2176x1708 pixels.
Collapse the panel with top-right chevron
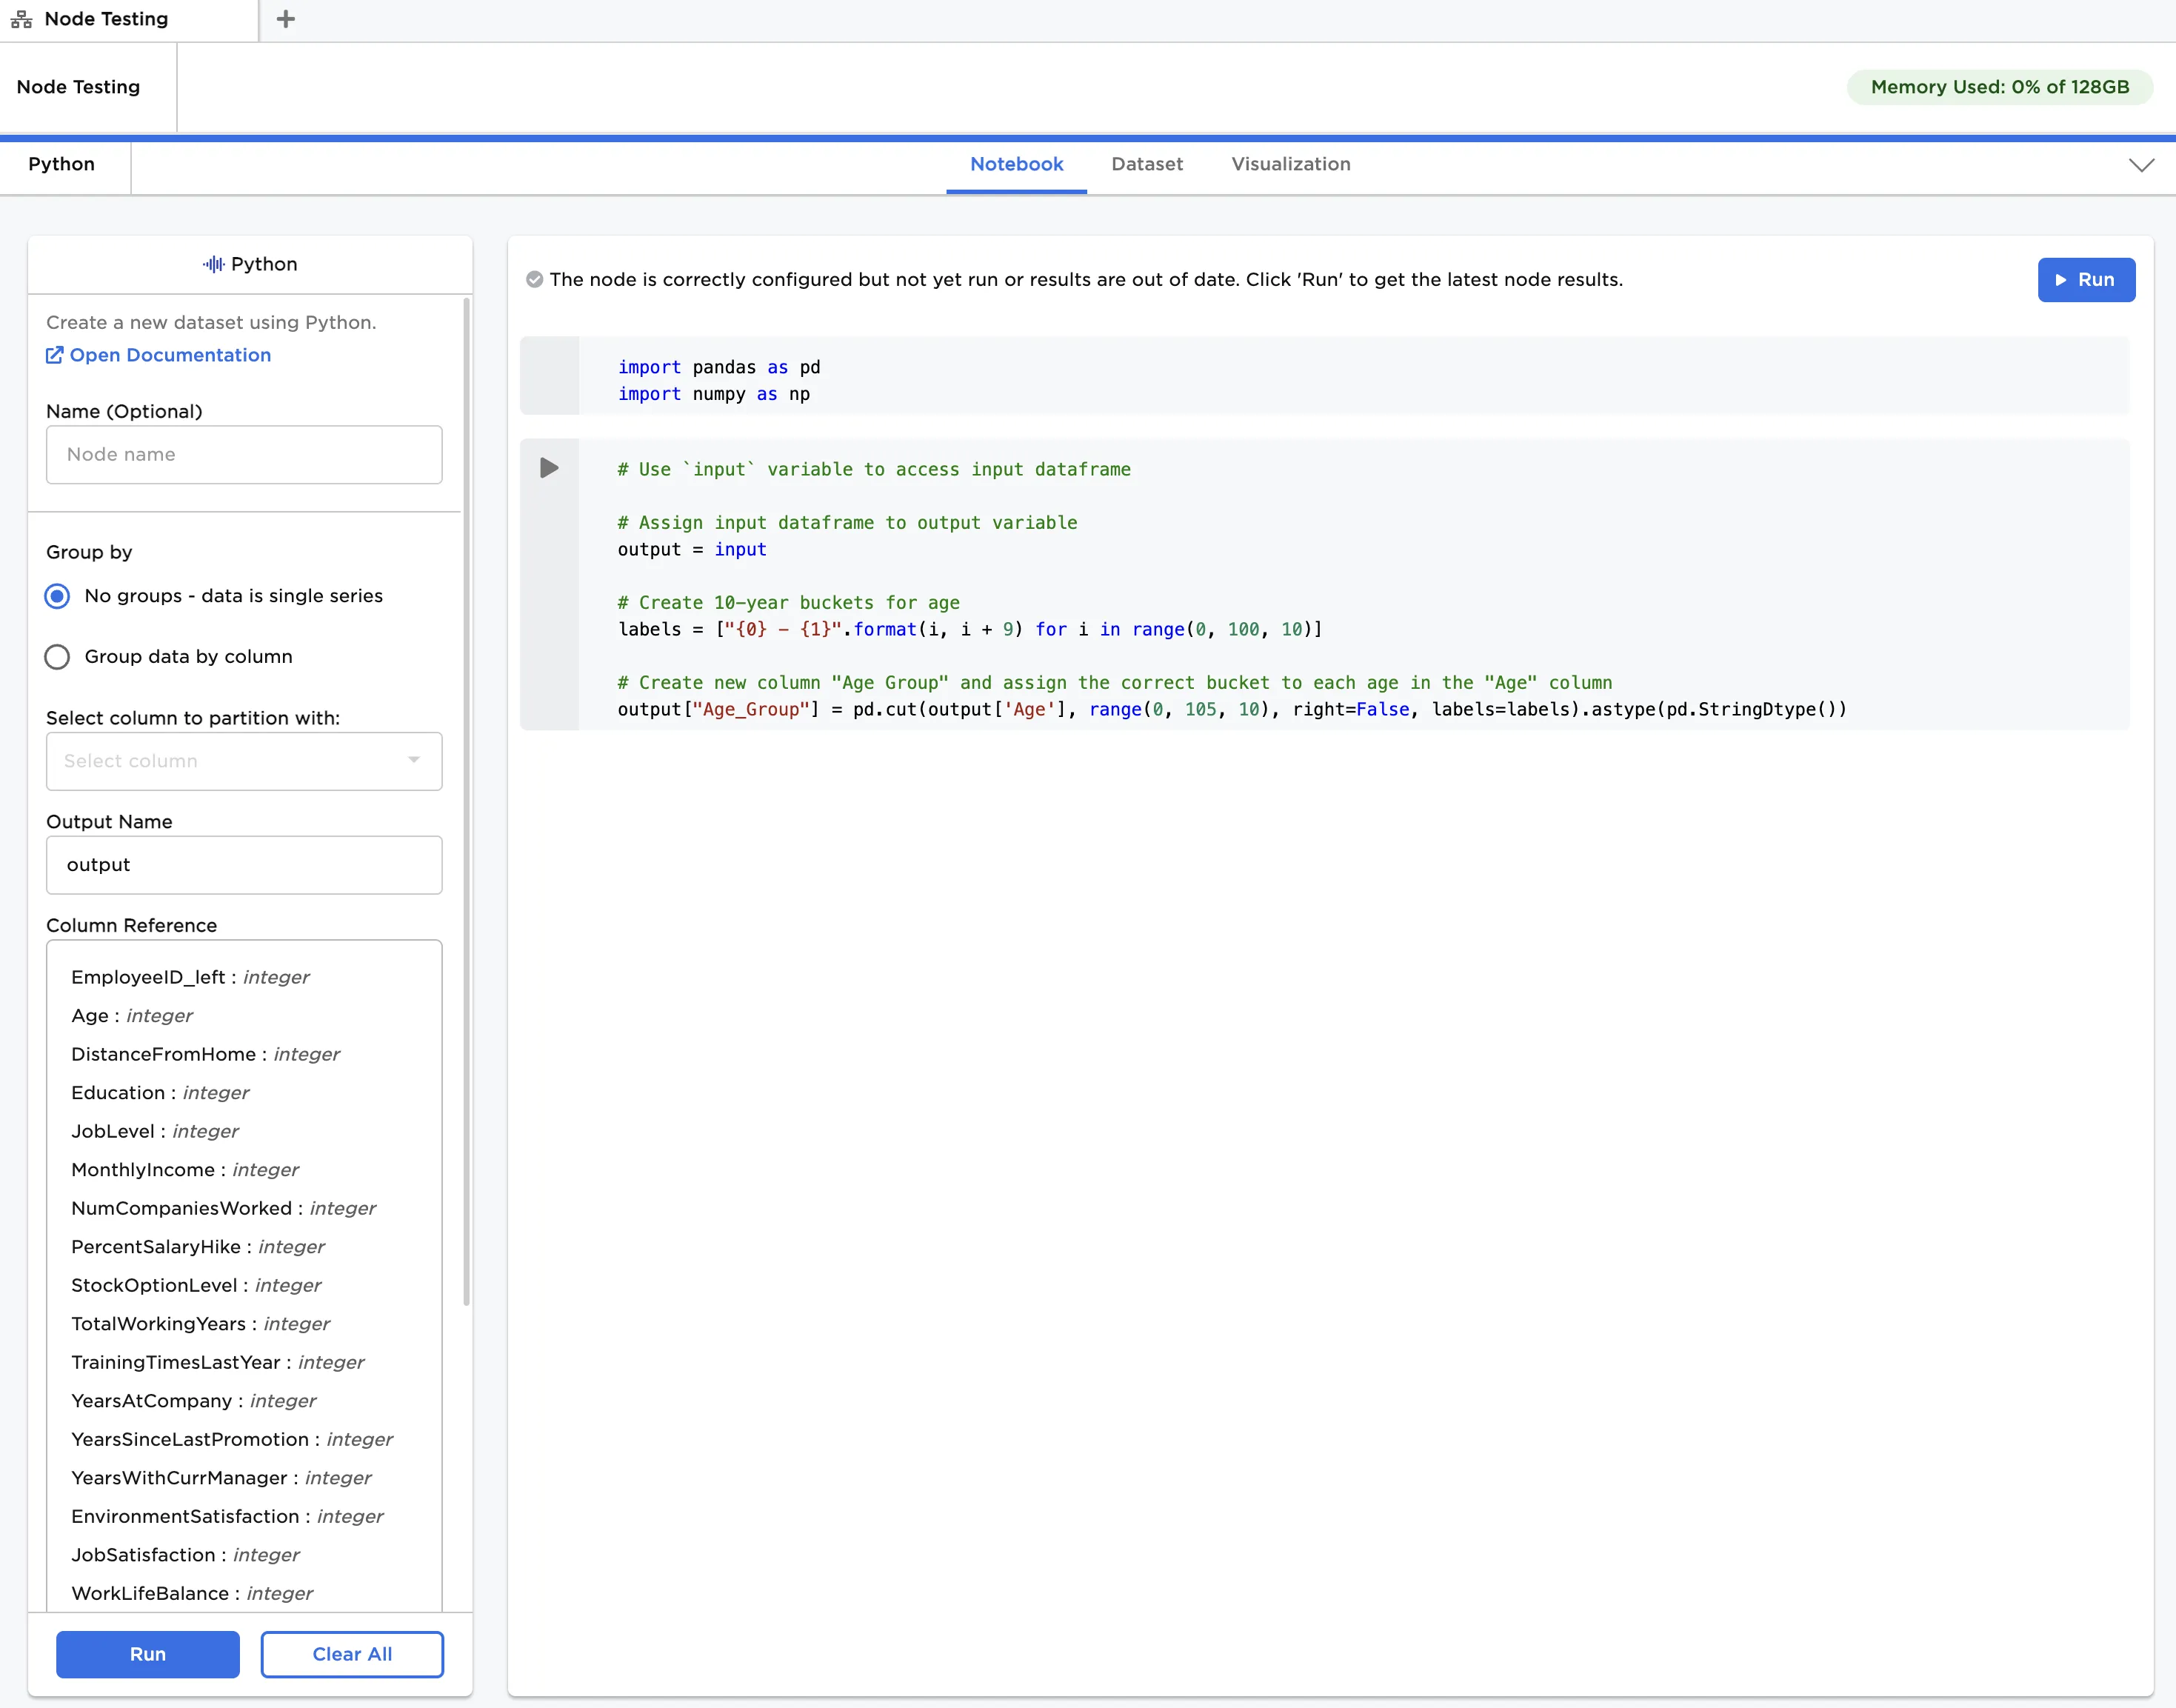pos(2141,165)
